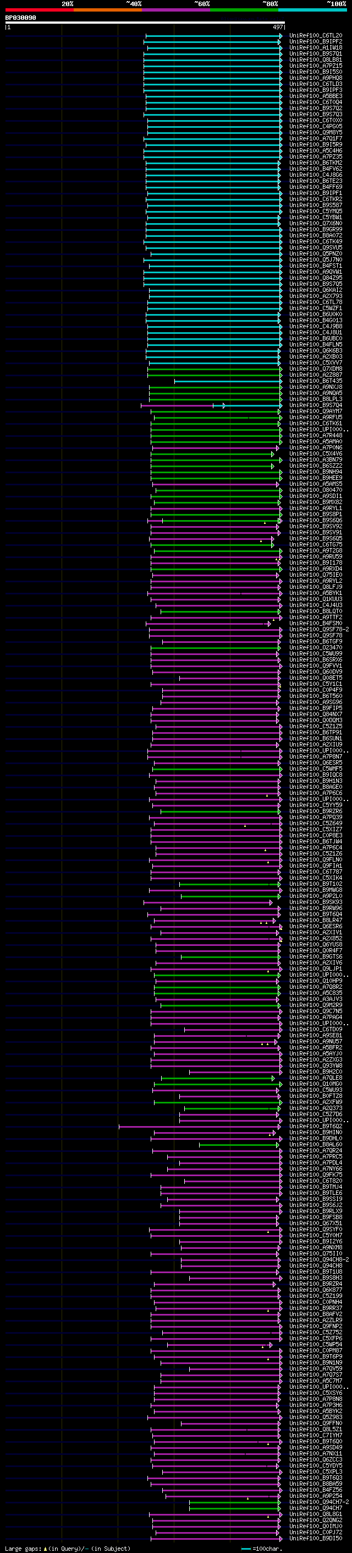Select the UniRef100_B6T435 label
This screenshot has width=352, height=1553.
tap(316, 381)
